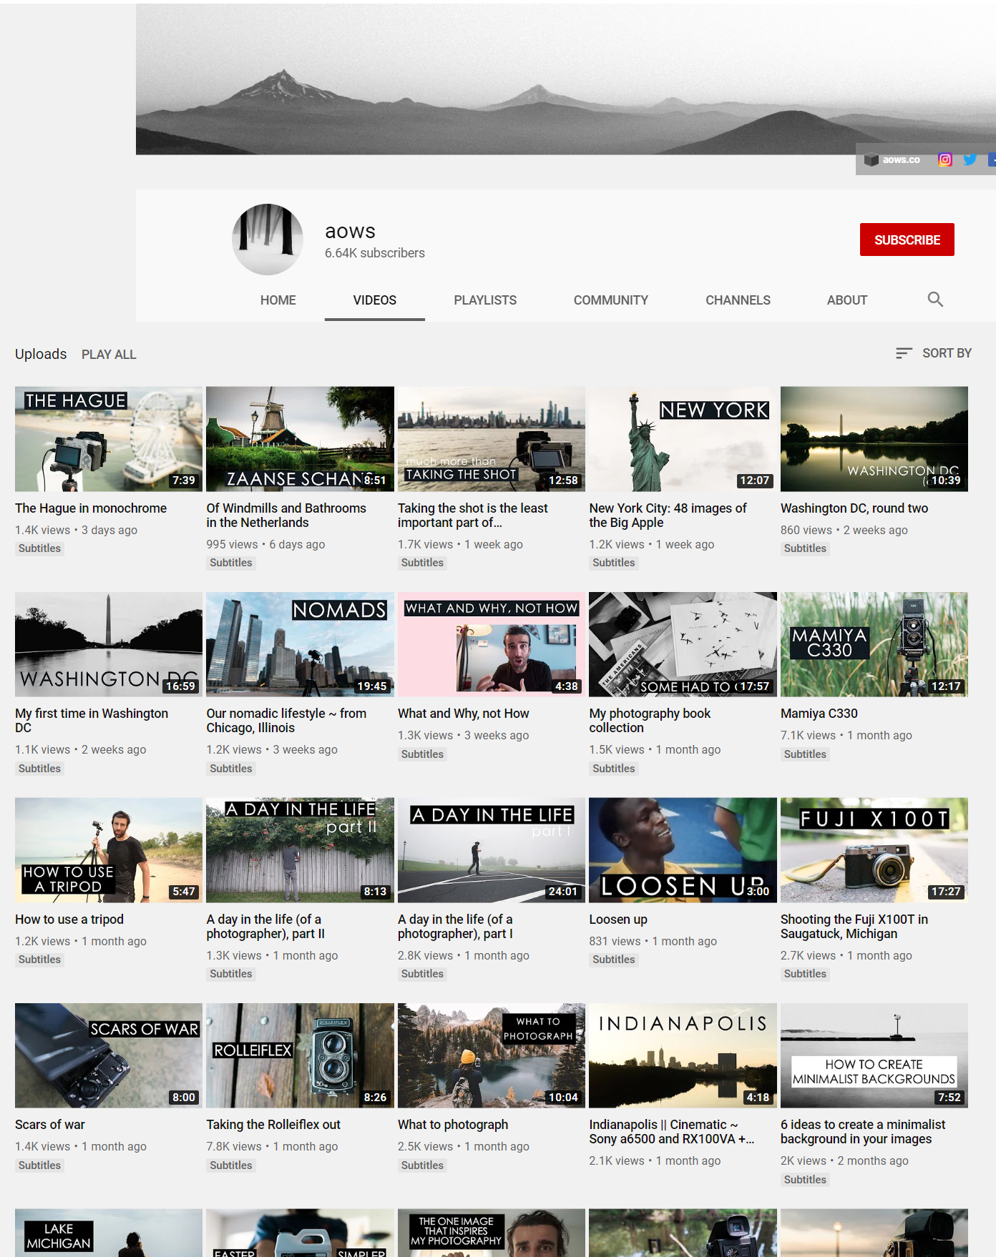Click title 'How to use a tripod'
996x1257 pixels.
(x=69, y=920)
